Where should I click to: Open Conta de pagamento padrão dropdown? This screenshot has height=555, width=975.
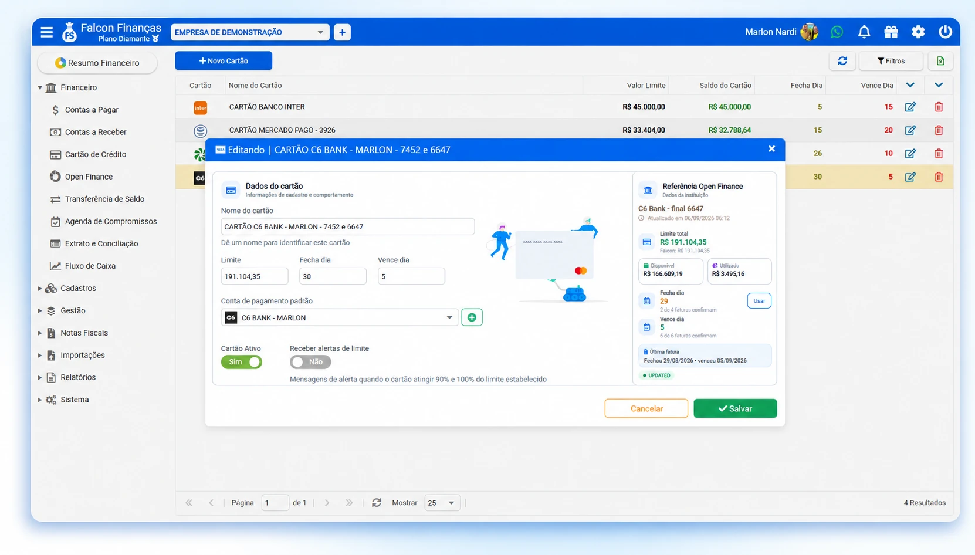click(340, 317)
